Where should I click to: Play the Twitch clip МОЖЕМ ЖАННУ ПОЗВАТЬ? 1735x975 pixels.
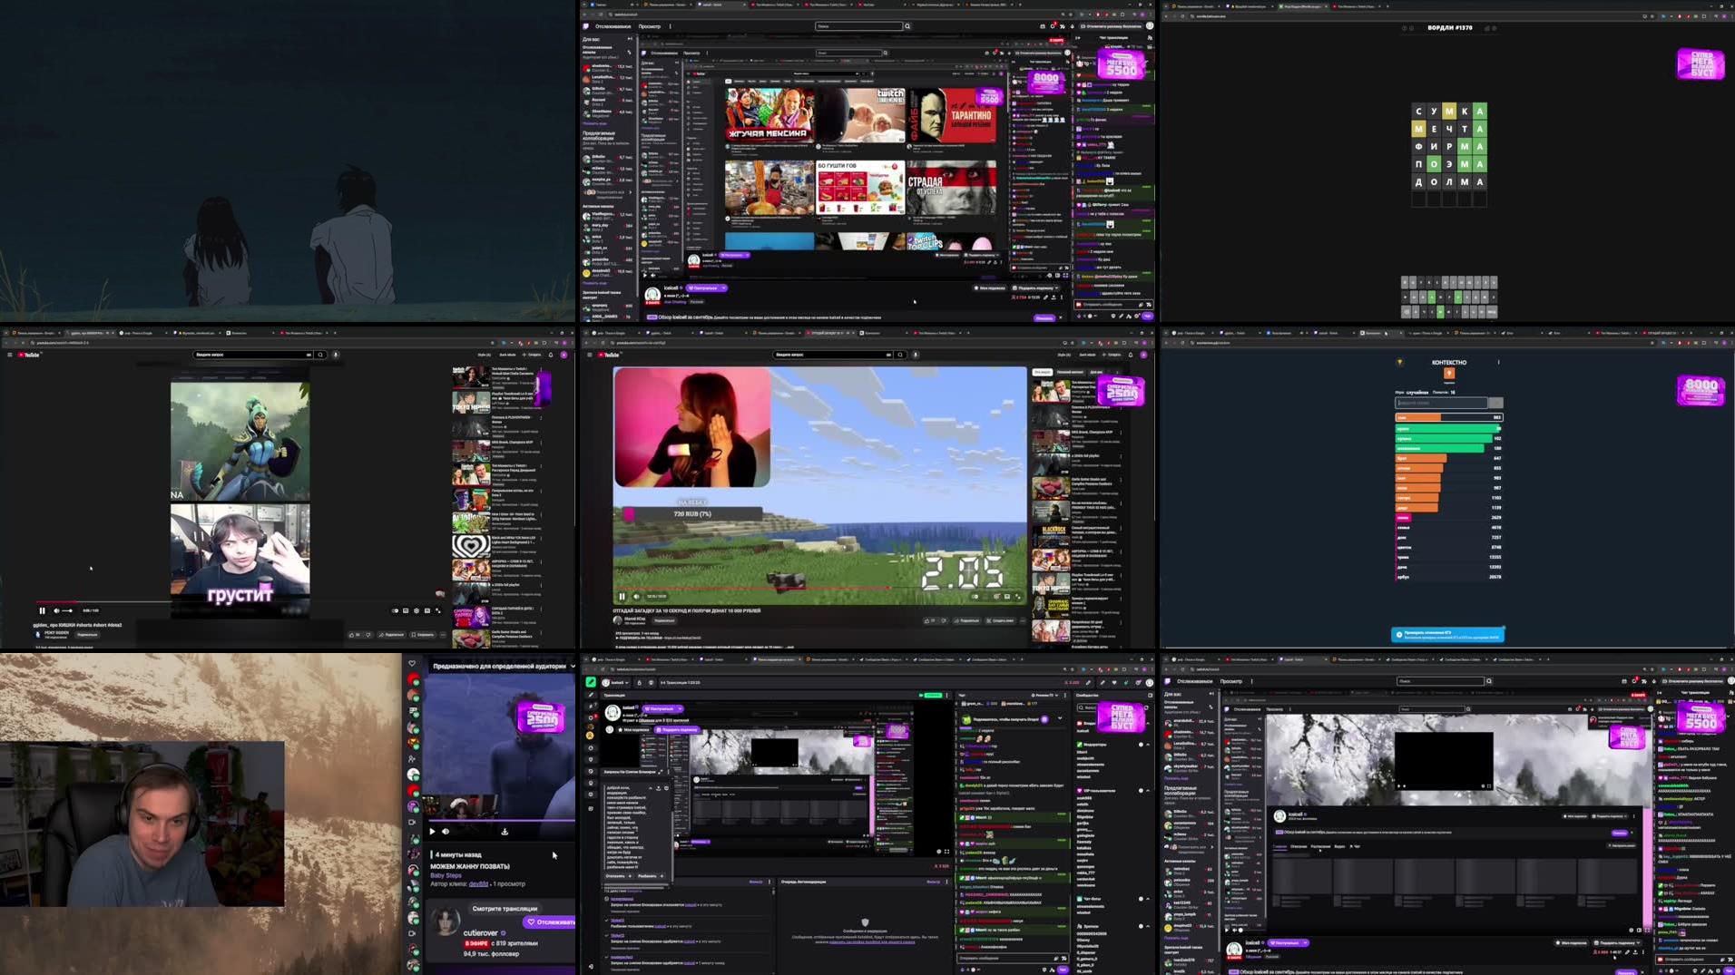coord(432,831)
